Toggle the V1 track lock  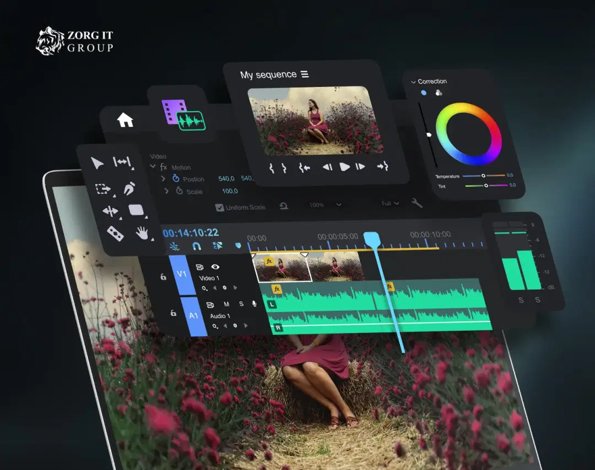tap(163, 277)
